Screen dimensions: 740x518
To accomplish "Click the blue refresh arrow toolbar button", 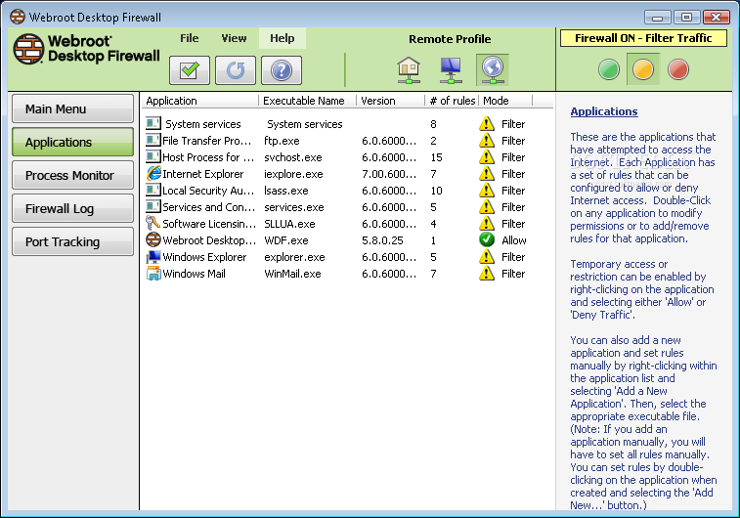I will [235, 70].
